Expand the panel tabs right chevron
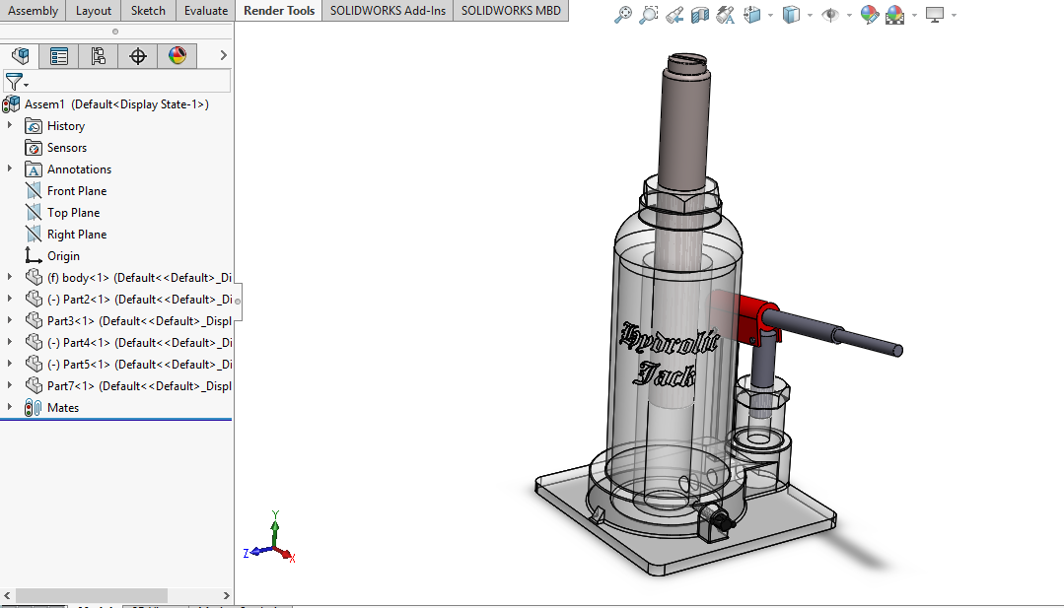Viewport: 1064px width, 608px height. pyautogui.click(x=224, y=56)
